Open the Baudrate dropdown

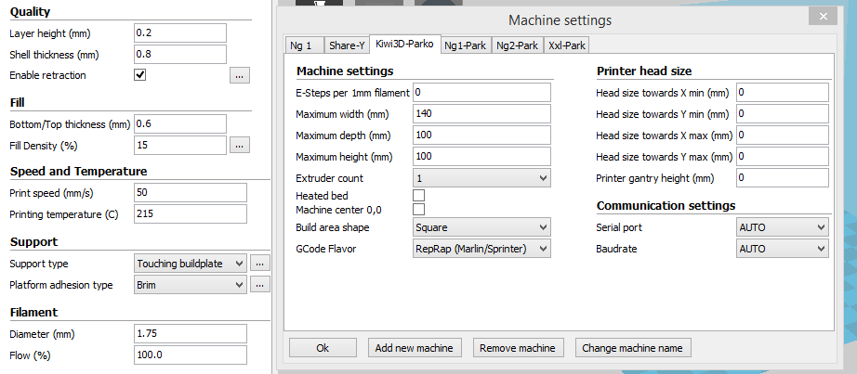(x=781, y=248)
